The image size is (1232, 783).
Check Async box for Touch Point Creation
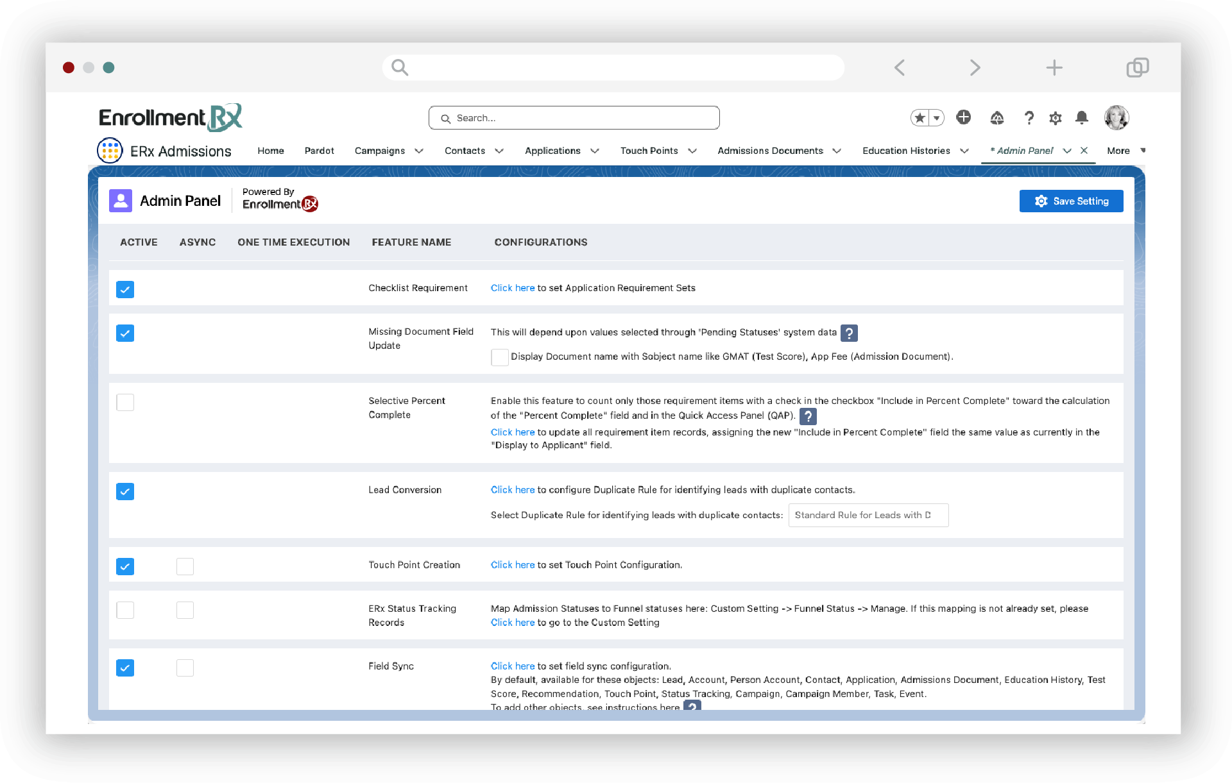tap(185, 566)
